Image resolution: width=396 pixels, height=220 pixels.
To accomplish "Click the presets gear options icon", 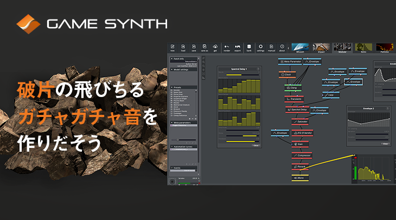I will (195, 119).
